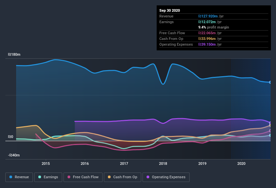Click the purple Operating Expenses endpoint marker
The image size is (276, 188).
click(270, 123)
